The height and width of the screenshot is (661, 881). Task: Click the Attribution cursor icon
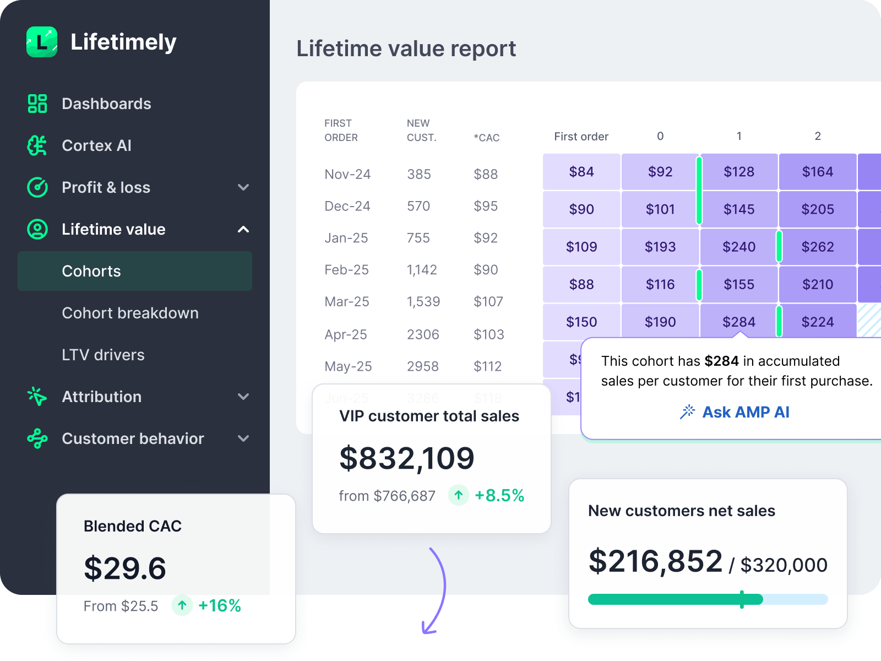click(x=37, y=397)
